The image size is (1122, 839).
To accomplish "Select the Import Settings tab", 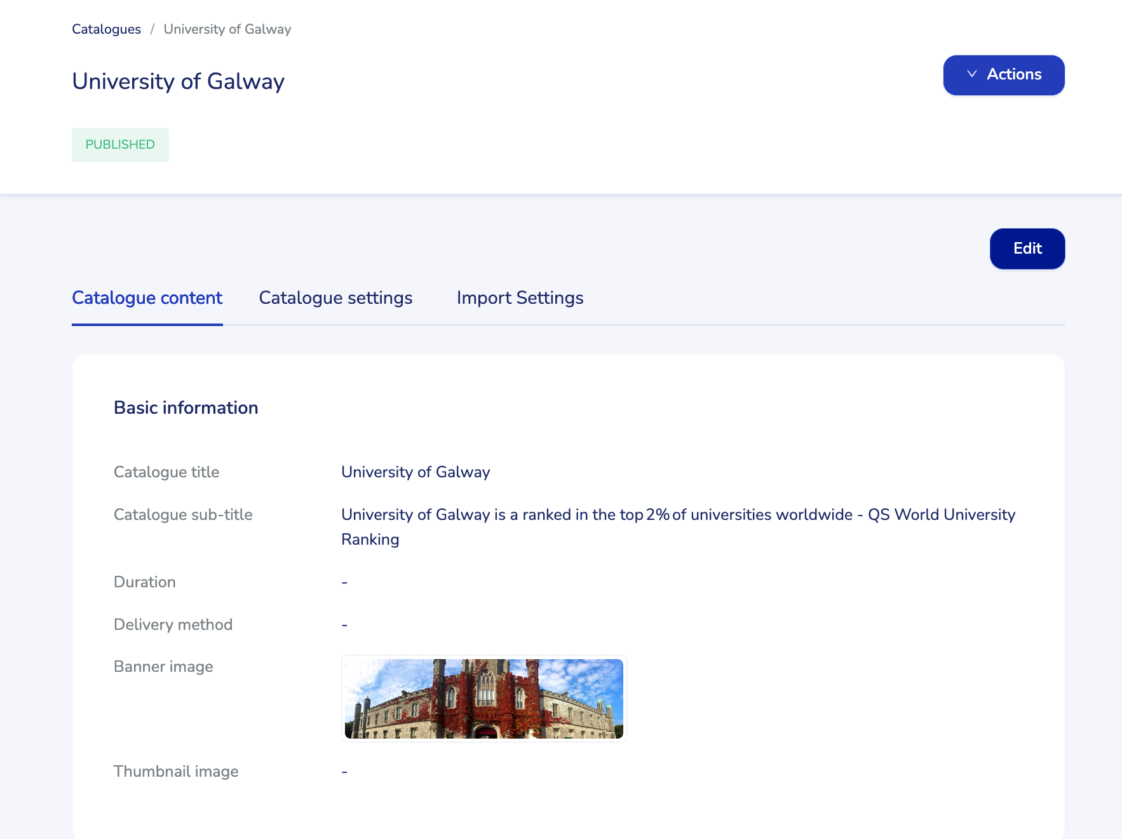I will point(520,298).
